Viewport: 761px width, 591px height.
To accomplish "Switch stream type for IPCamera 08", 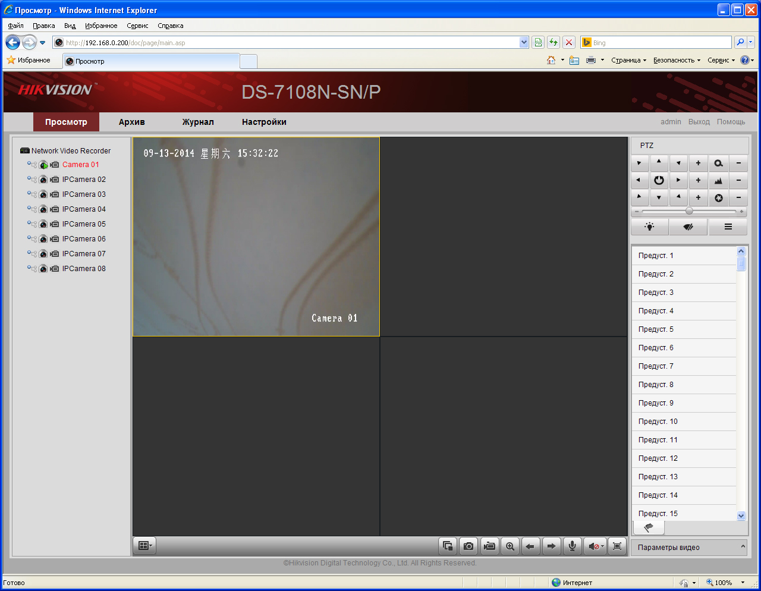I will [x=32, y=269].
